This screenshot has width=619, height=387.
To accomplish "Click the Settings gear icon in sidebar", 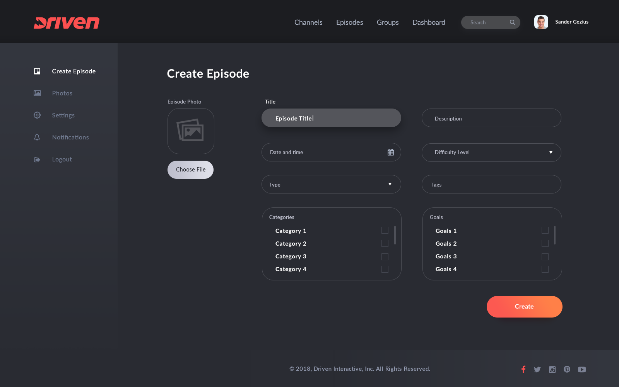I will click(x=37, y=115).
